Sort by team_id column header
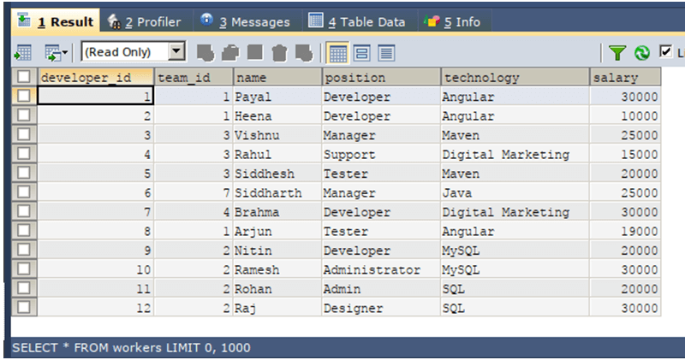Screen dimensions: 691x360 pos(194,77)
